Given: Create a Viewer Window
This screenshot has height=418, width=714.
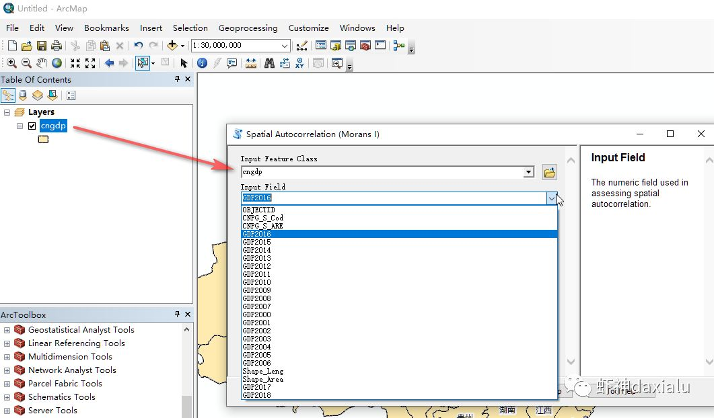Looking at the screenshot, I should tap(337, 63).
